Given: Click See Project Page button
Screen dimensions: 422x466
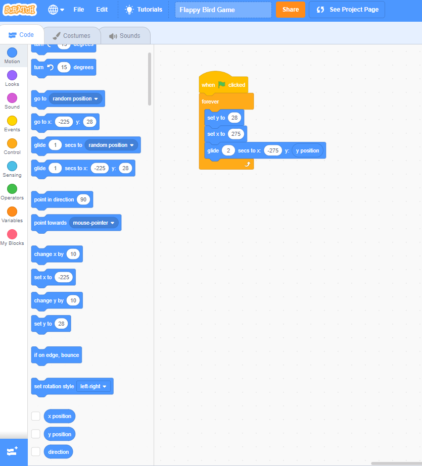Looking at the screenshot, I should [347, 10].
